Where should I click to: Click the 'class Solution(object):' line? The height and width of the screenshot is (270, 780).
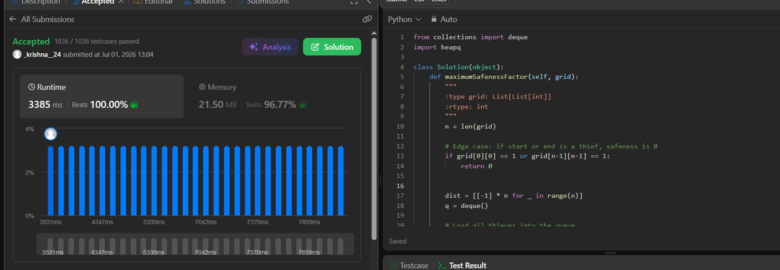458,66
